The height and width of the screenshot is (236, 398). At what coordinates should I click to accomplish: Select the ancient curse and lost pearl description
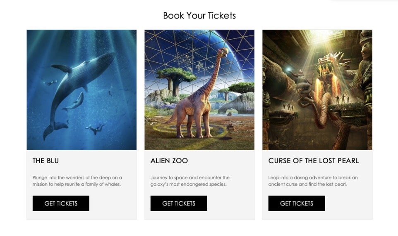click(313, 181)
